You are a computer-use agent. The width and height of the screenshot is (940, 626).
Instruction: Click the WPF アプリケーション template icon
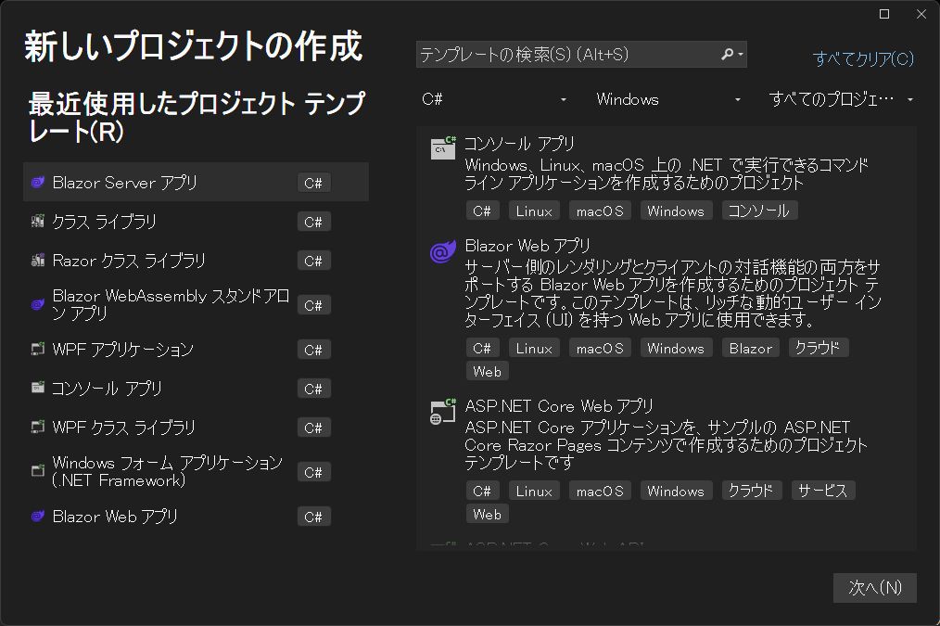(38, 349)
